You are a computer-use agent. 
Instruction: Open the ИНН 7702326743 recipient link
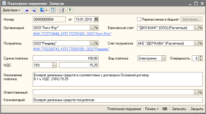tap(71, 49)
